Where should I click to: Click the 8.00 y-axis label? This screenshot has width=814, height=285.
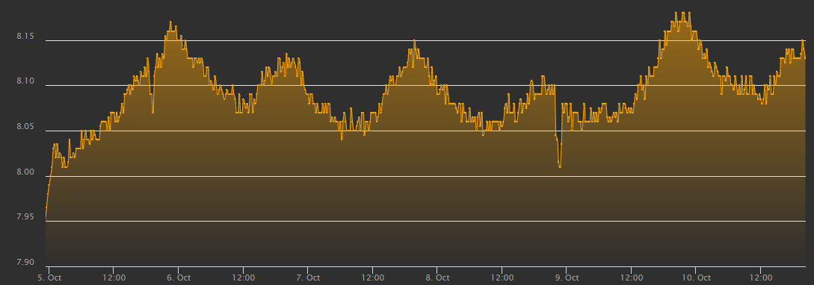25,172
